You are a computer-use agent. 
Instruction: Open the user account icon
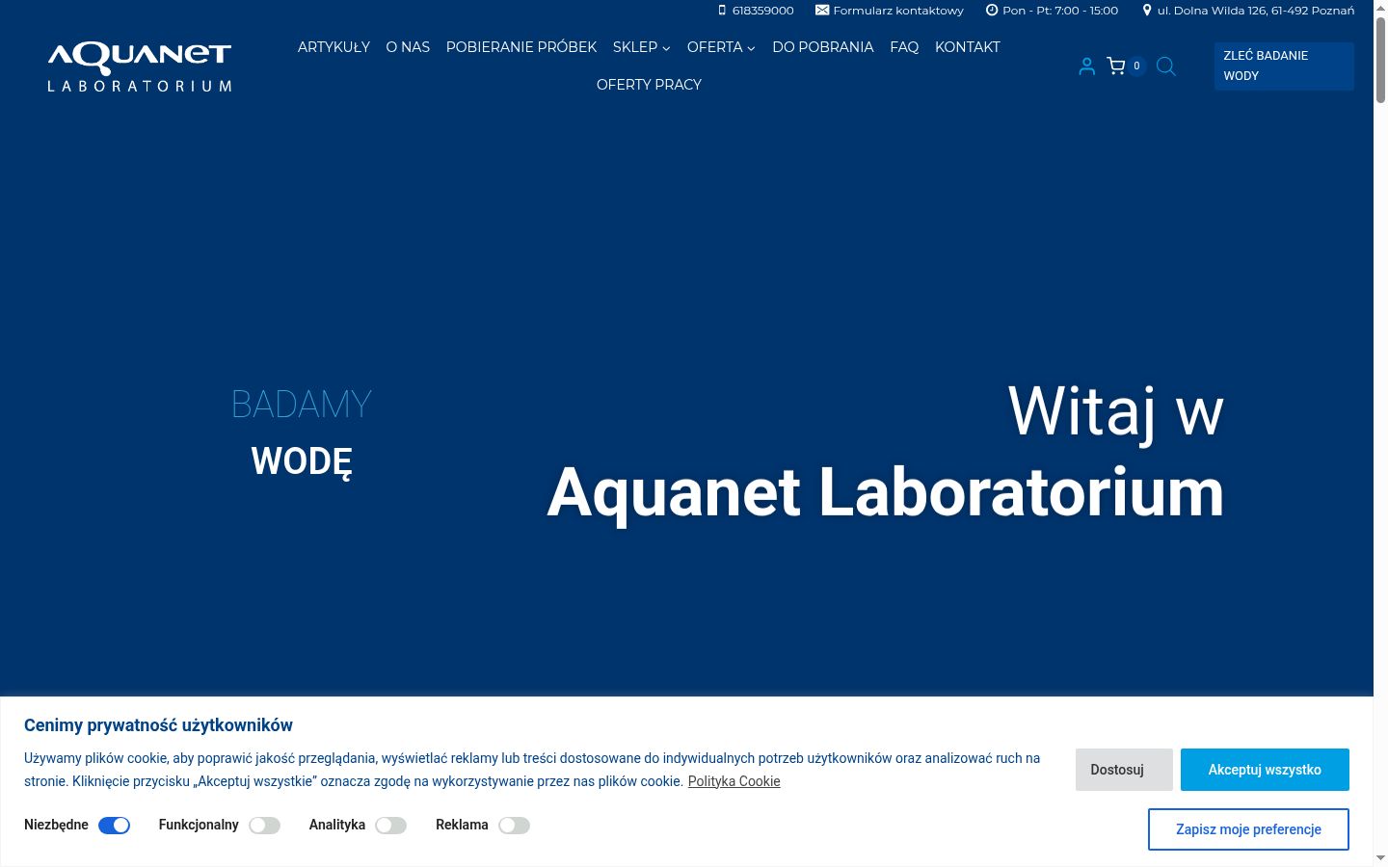coord(1086,66)
